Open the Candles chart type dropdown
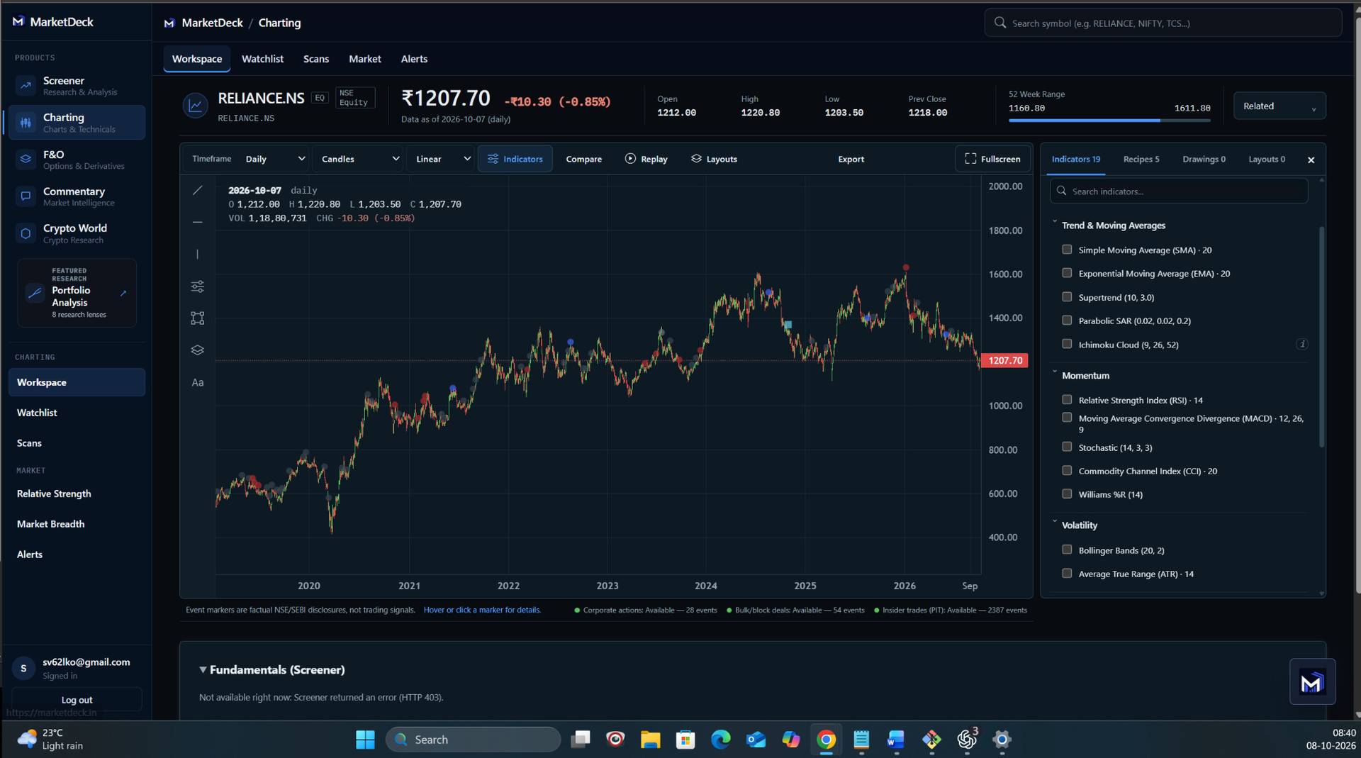 [x=360, y=159]
